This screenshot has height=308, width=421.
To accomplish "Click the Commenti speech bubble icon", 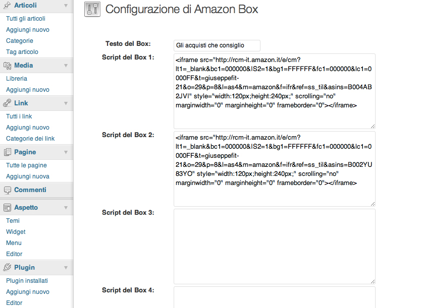I will coord(8,190).
